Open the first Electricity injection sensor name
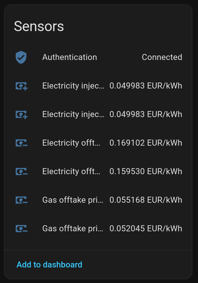This screenshot has width=198, height=283. point(73,86)
